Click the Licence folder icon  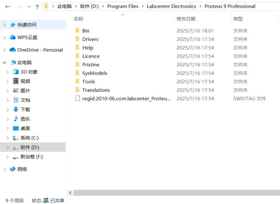tap(77, 56)
